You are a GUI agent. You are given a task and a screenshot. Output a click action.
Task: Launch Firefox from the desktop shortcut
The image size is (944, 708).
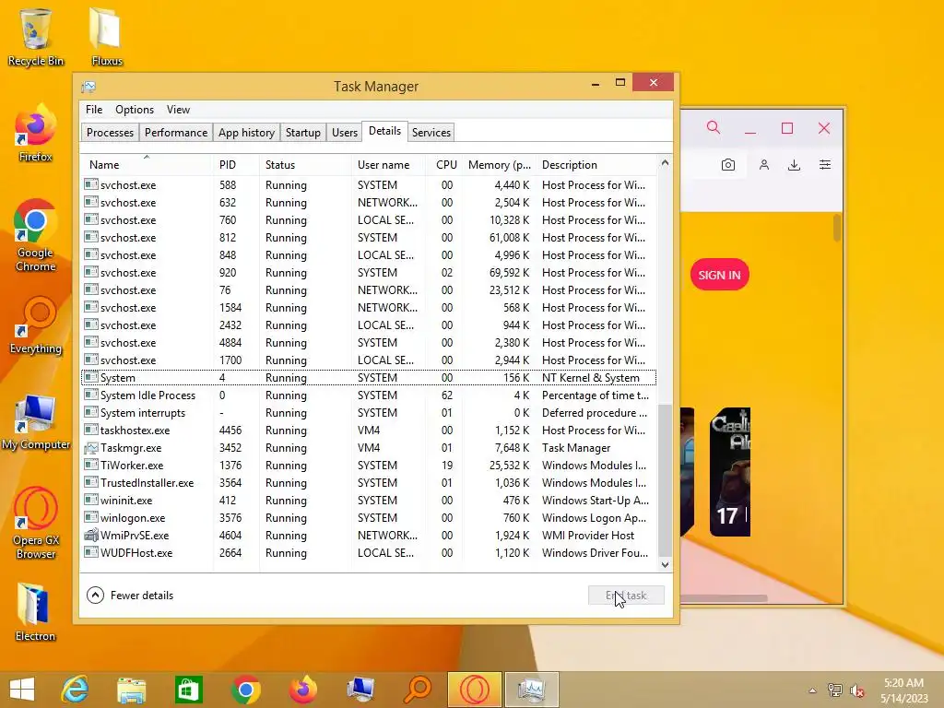pyautogui.click(x=36, y=134)
